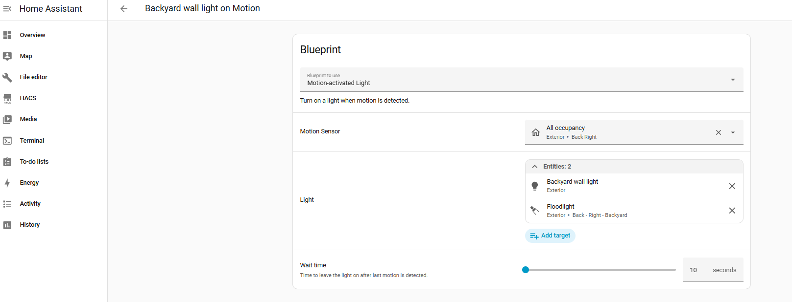Open Overview in the sidebar
This screenshot has height=302, width=792.
[32, 35]
